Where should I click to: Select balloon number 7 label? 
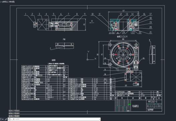(68, 14)
